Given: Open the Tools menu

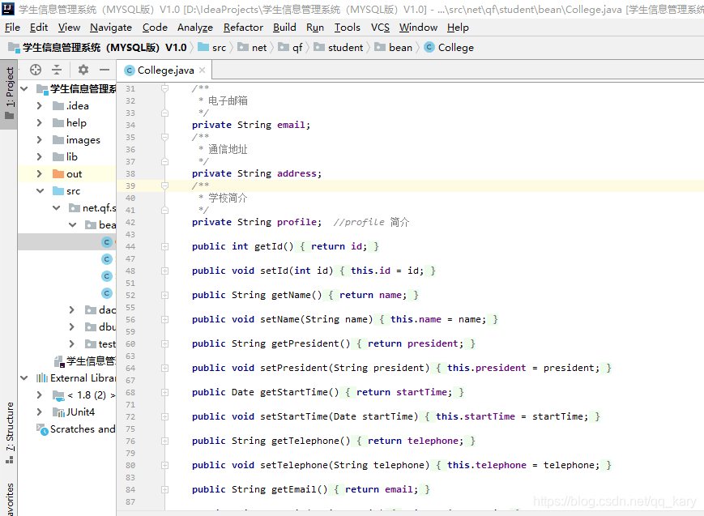Looking at the screenshot, I should [x=347, y=28].
